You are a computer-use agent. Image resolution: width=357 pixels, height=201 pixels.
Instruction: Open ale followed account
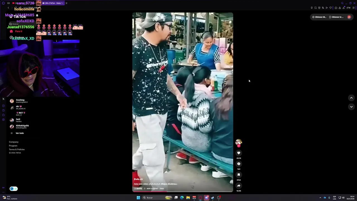pos(19,107)
